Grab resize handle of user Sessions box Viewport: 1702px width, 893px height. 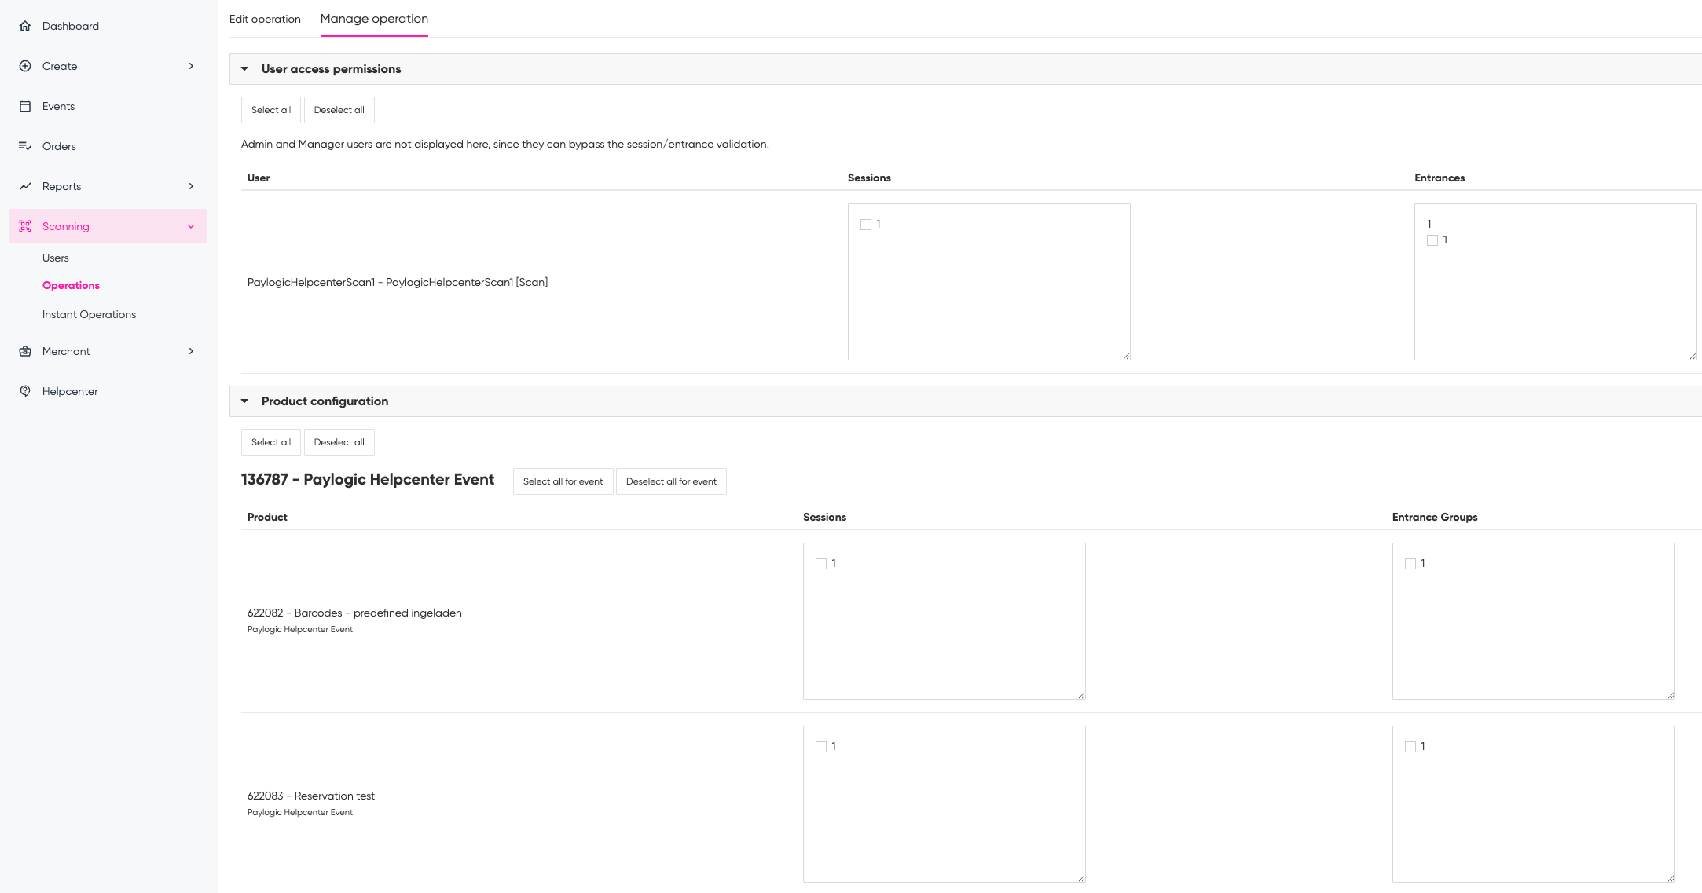(x=1126, y=357)
